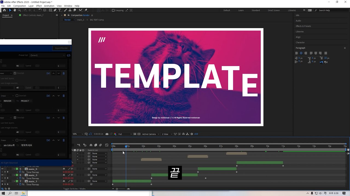Image resolution: width=350 pixels, height=196 pixels.
Task: Click Toggle Switches / Modes
Action: tap(74, 189)
